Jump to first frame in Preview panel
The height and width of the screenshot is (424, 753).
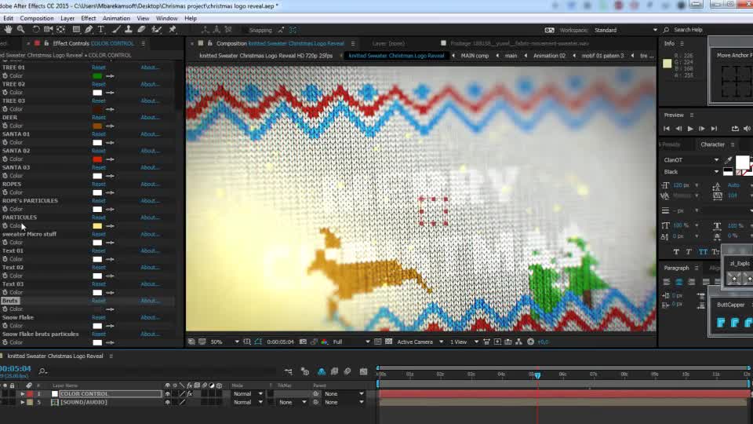[x=667, y=128]
